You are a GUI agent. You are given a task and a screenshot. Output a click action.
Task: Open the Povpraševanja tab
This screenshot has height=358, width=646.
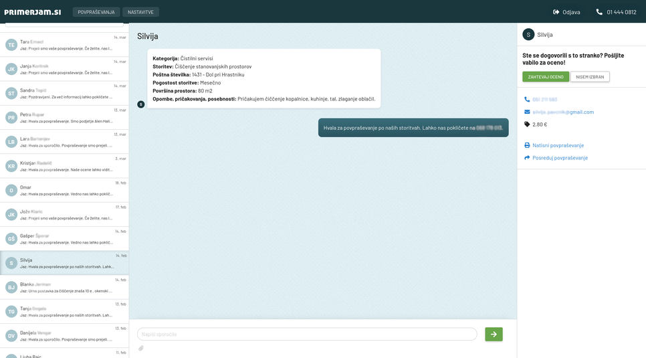[x=96, y=12]
